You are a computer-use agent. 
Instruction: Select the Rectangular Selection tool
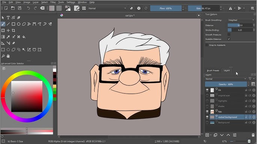coord(3,50)
